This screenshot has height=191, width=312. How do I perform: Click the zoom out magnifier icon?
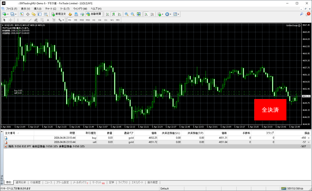(133, 14)
